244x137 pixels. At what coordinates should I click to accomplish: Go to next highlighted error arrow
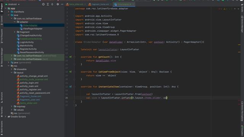(238, 9)
